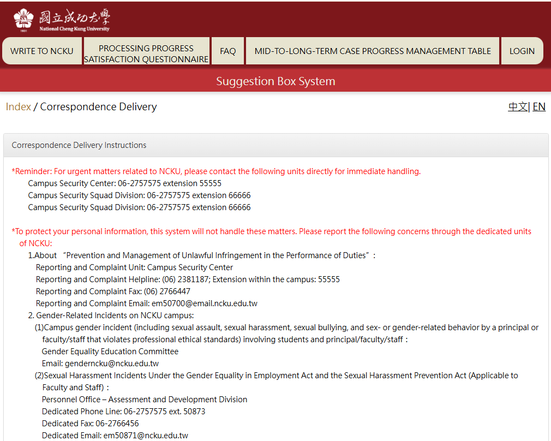Click the Gender Equality Education Committee text

(110, 351)
